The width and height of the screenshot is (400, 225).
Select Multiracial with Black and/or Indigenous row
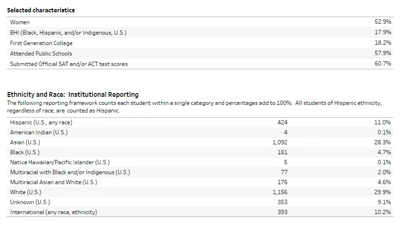pyautogui.click(x=70, y=172)
